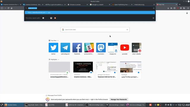
Task: Click the Search the web input field
Action: pos(95,30)
